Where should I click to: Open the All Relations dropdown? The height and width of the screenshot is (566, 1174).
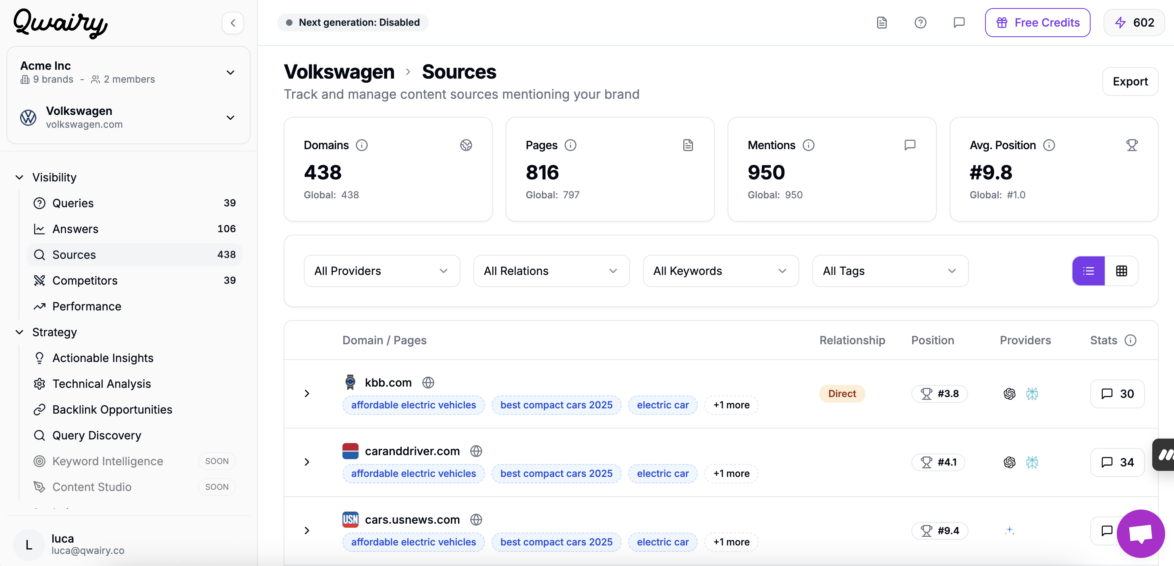[552, 271]
